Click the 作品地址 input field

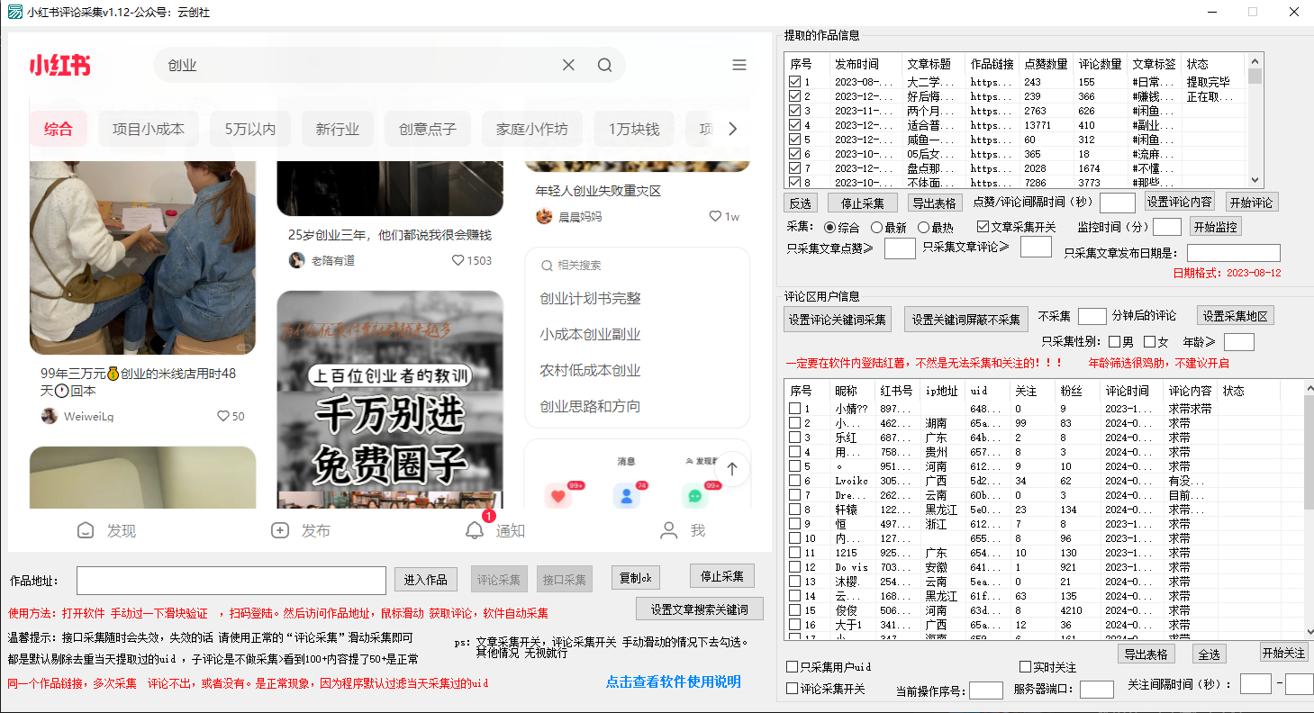coord(231,581)
